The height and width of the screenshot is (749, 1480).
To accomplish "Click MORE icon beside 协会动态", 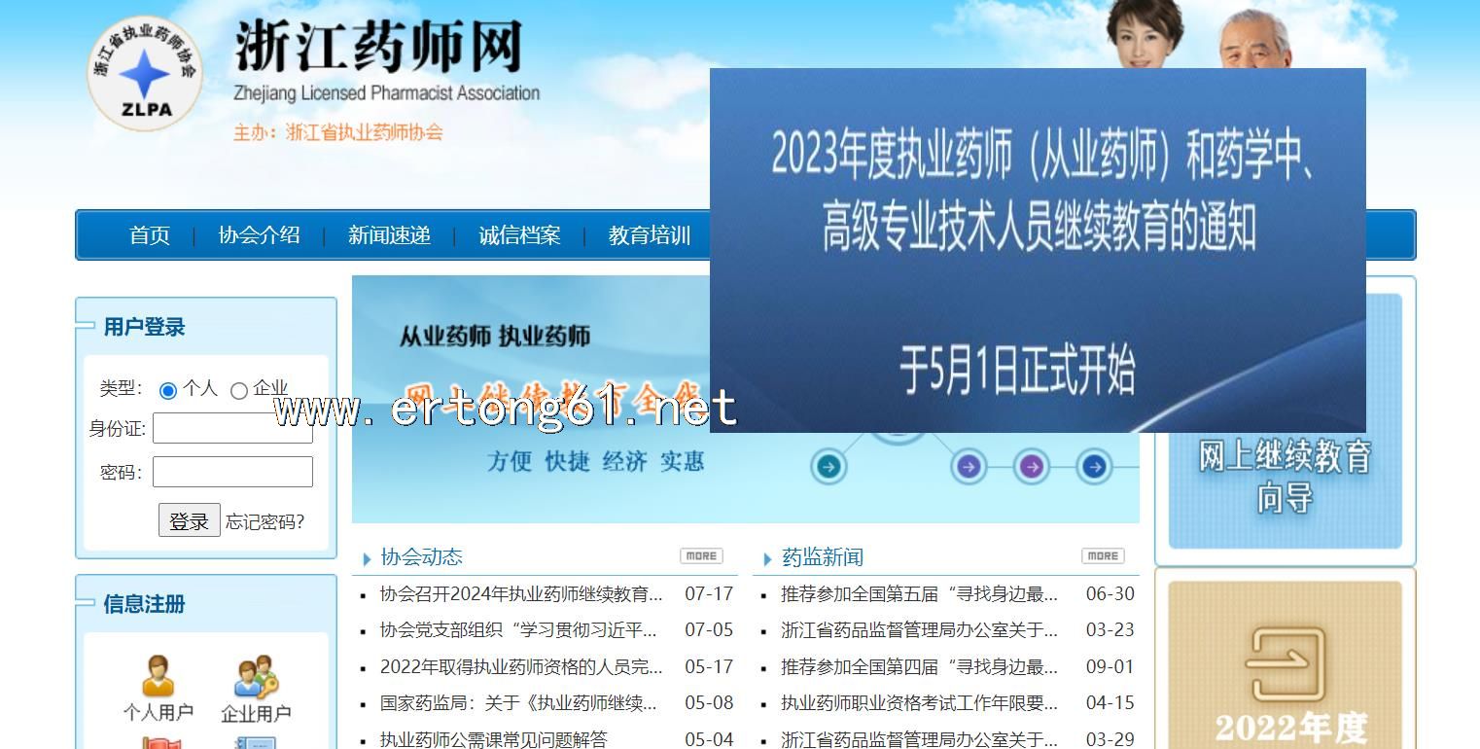I will 700,556.
